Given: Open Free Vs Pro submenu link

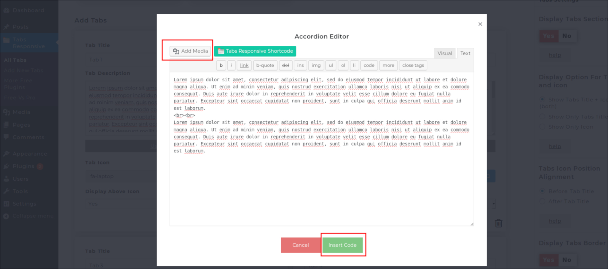Looking at the screenshot, I should (20, 98).
